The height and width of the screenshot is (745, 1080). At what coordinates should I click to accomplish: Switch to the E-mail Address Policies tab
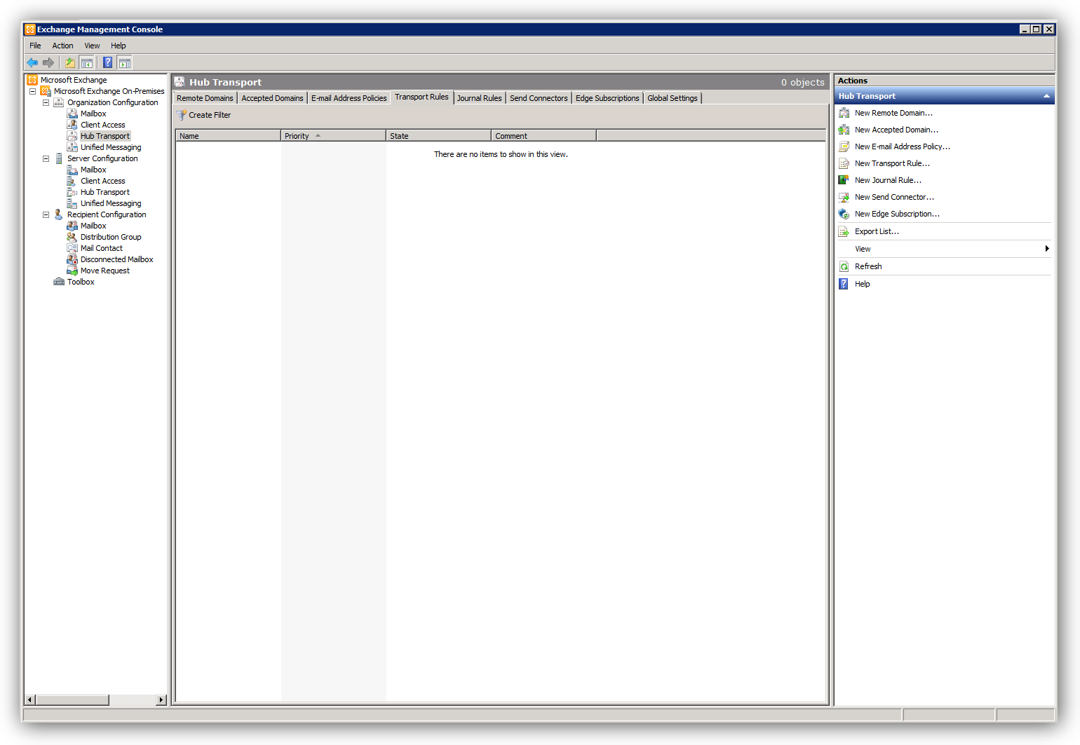[349, 98]
